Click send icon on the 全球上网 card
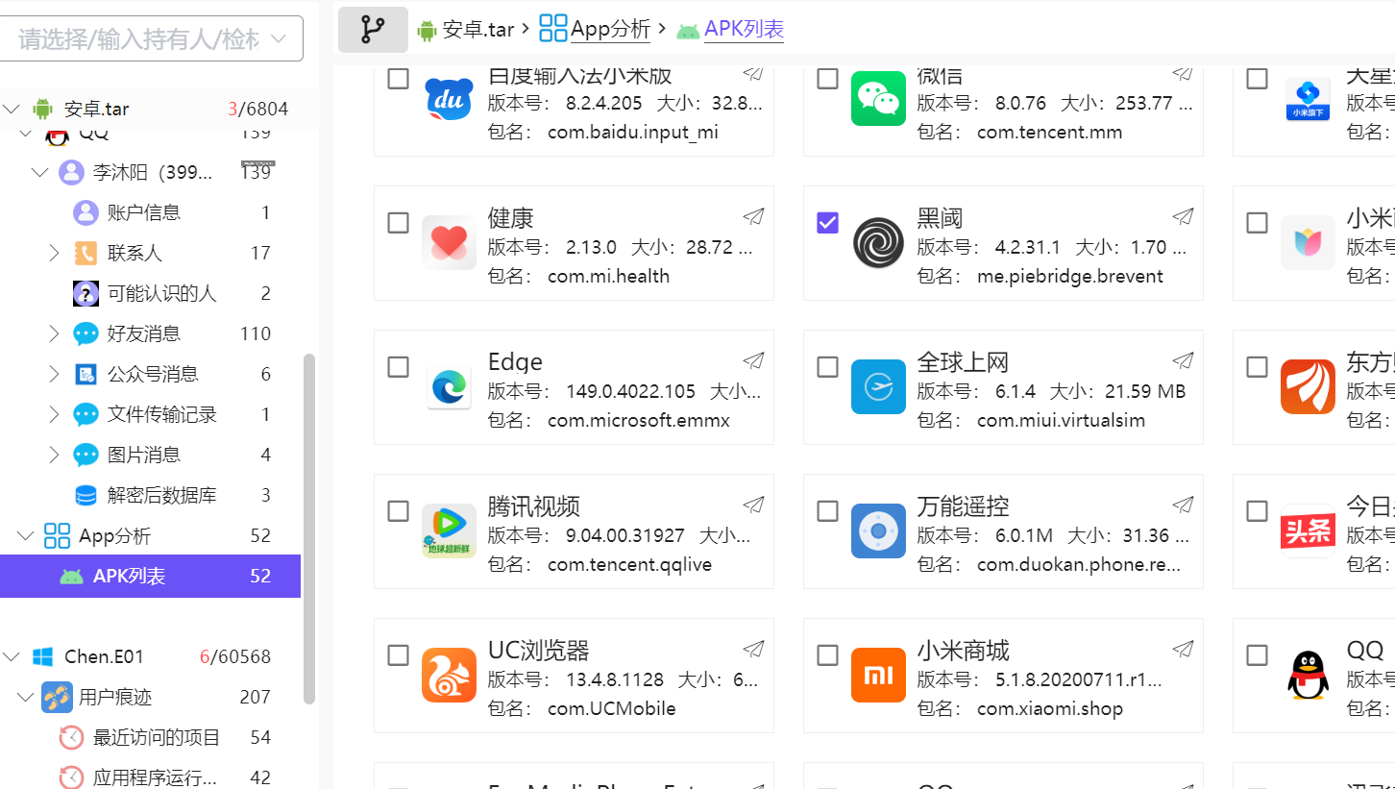 [x=1184, y=361]
